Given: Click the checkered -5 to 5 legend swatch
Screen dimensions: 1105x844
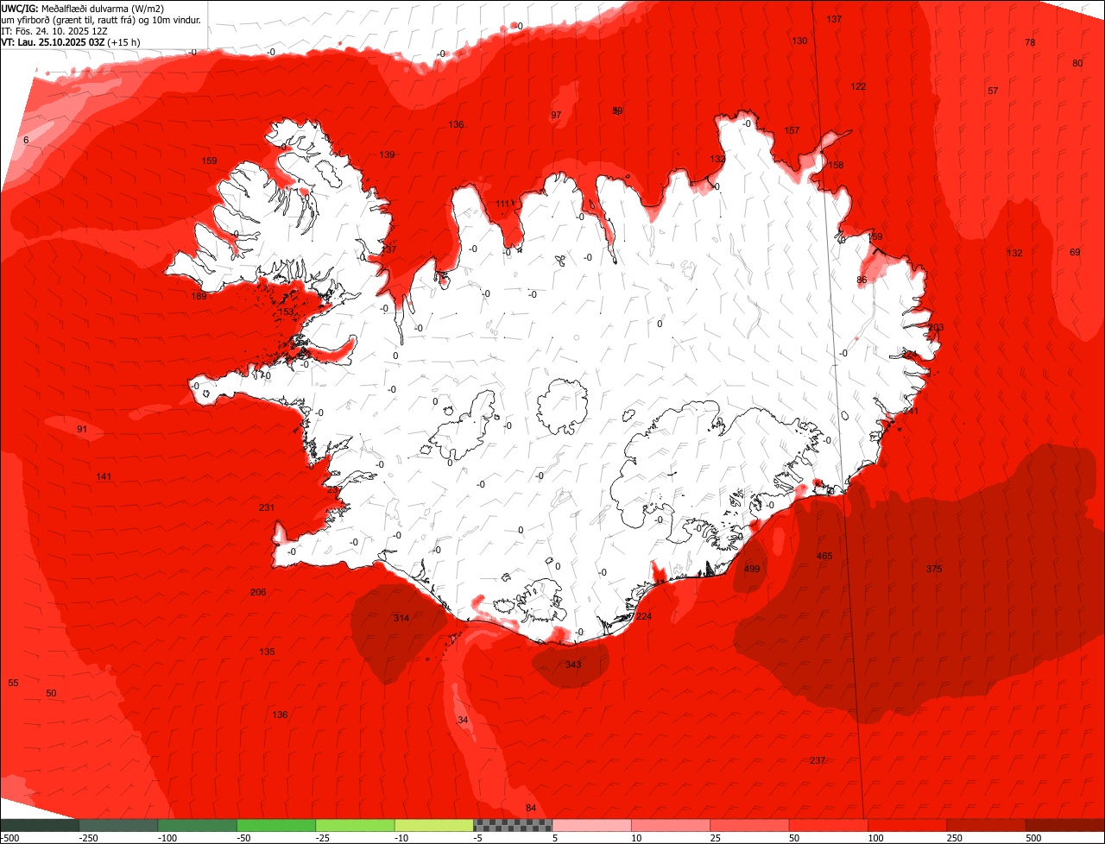Looking at the screenshot, I should click(513, 826).
